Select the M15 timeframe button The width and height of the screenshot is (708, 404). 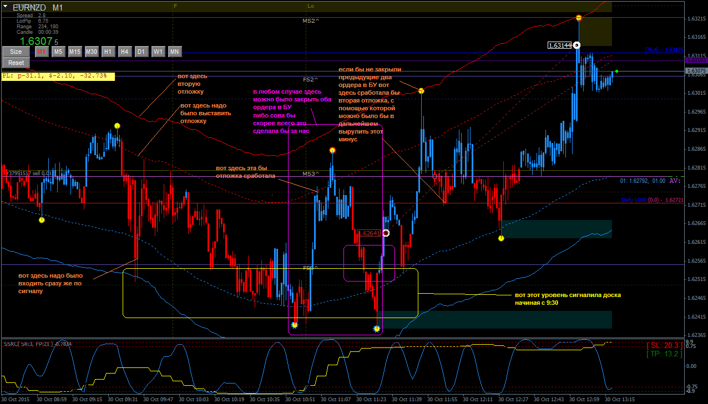tap(75, 52)
